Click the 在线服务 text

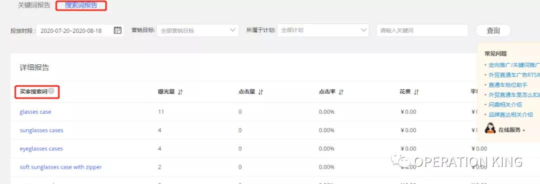[x=509, y=130]
